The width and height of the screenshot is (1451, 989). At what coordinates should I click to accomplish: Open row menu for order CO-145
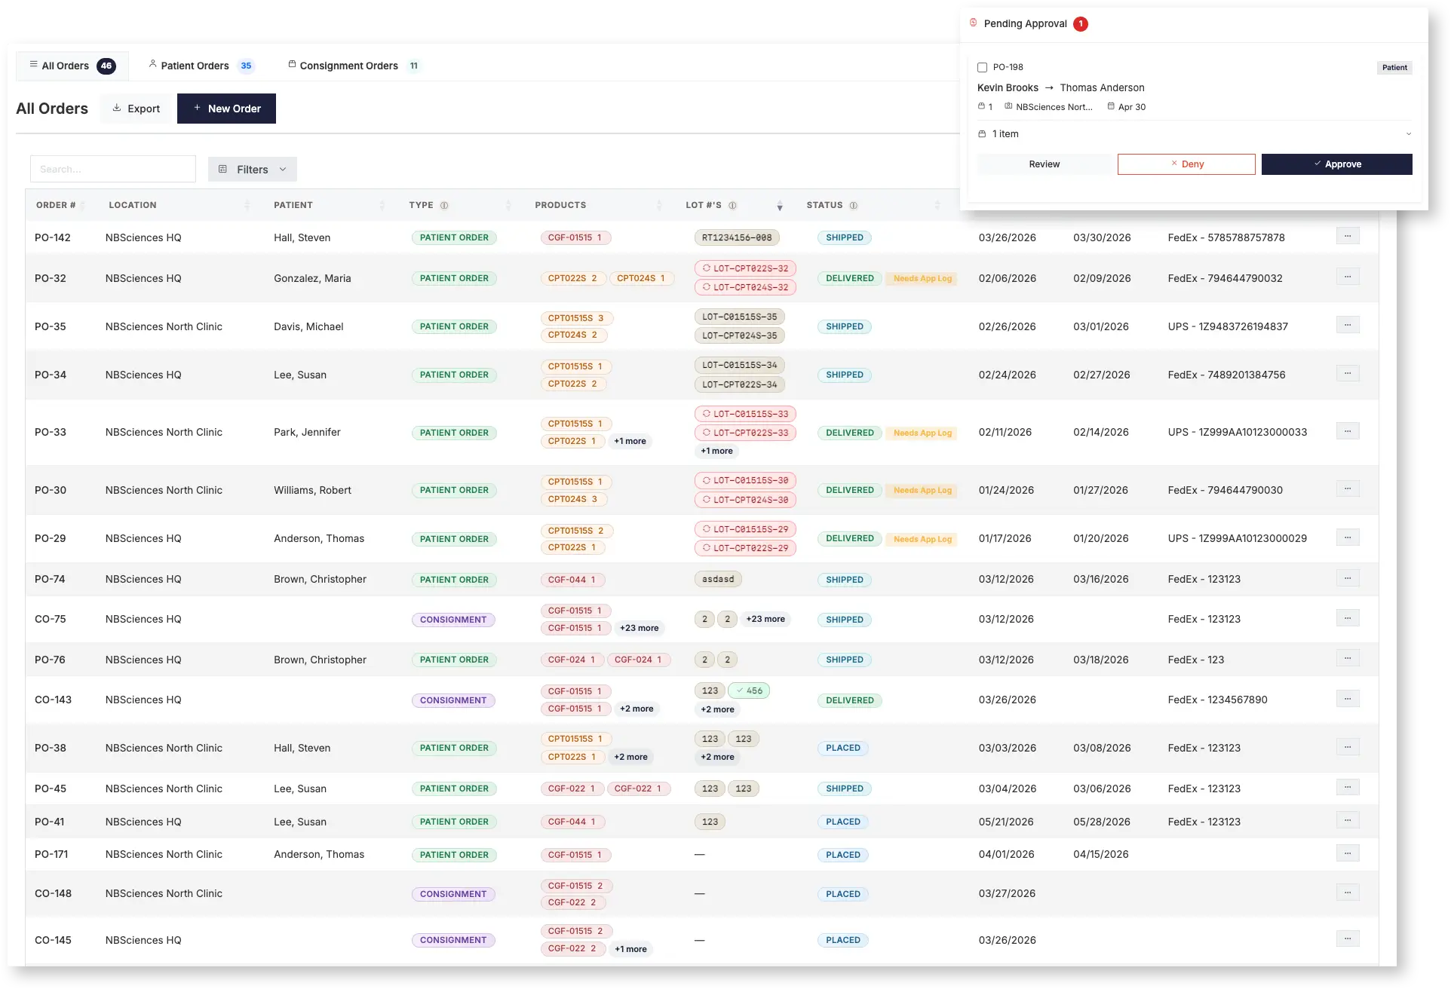coord(1347,939)
